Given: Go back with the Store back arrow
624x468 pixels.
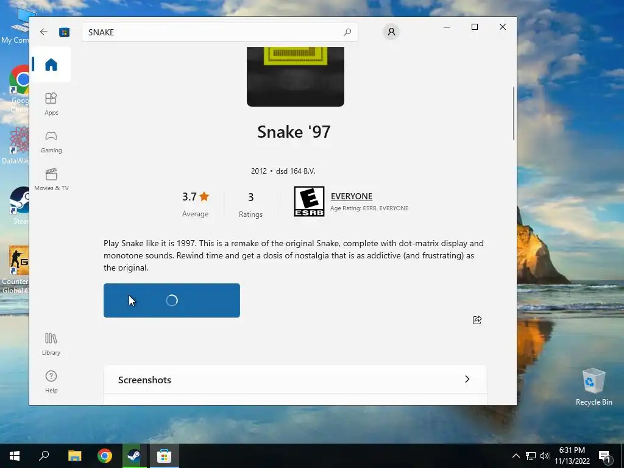Looking at the screenshot, I should [x=43, y=32].
